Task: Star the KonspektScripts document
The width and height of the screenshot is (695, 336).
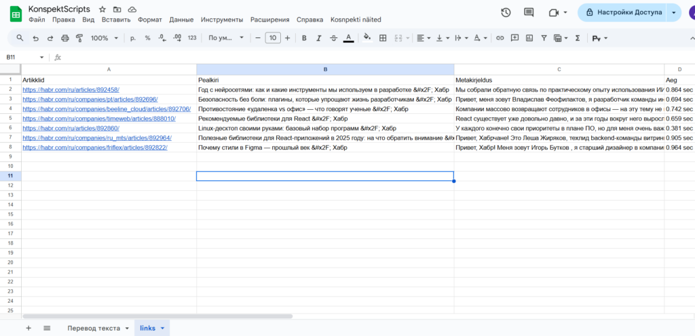Action: click(102, 9)
